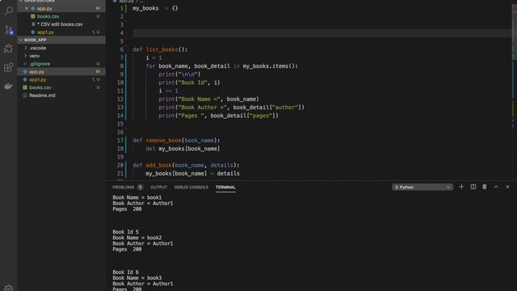Screen dimensions: 517x291
Task: Select the TERMINAL tab
Action: pyautogui.click(x=225, y=187)
